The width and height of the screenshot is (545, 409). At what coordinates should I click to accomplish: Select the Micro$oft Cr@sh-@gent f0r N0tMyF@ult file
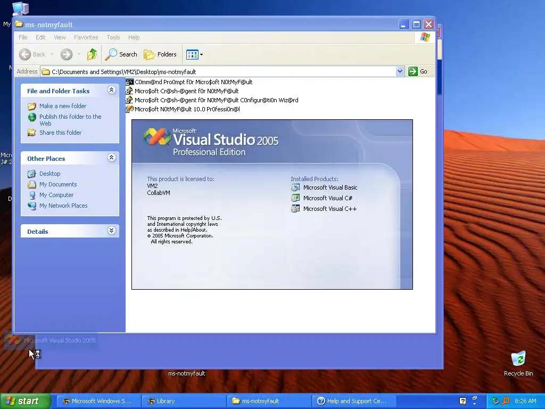point(182,91)
